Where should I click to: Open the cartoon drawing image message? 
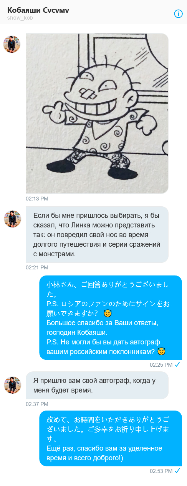(x=97, y=114)
